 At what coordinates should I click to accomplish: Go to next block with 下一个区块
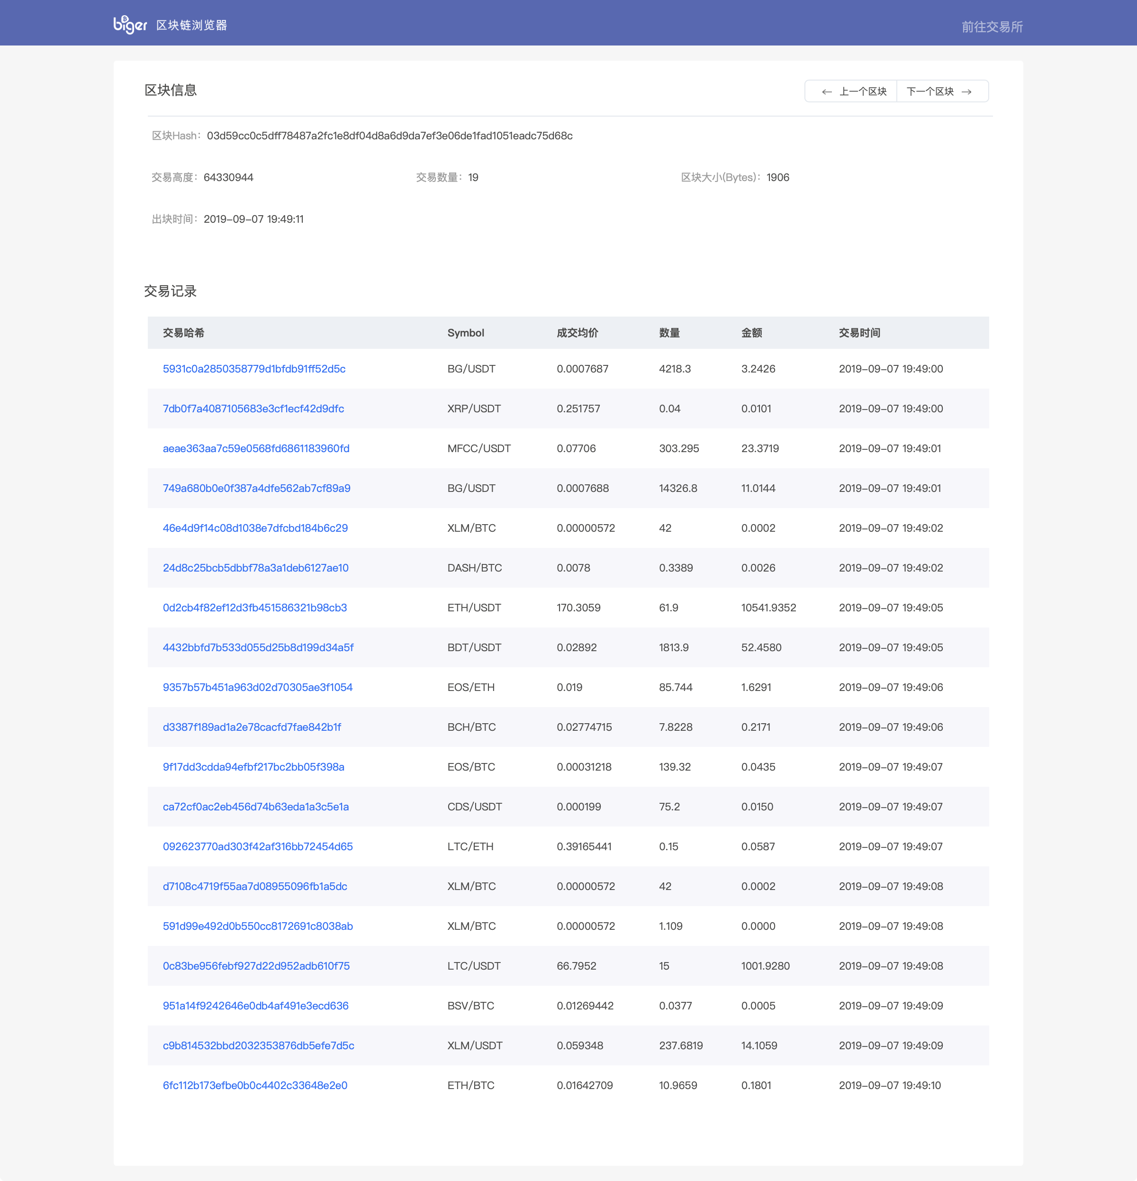tap(942, 91)
